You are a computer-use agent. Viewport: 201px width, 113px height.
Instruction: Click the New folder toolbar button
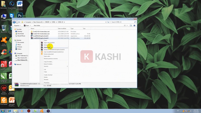click(x=37, y=25)
